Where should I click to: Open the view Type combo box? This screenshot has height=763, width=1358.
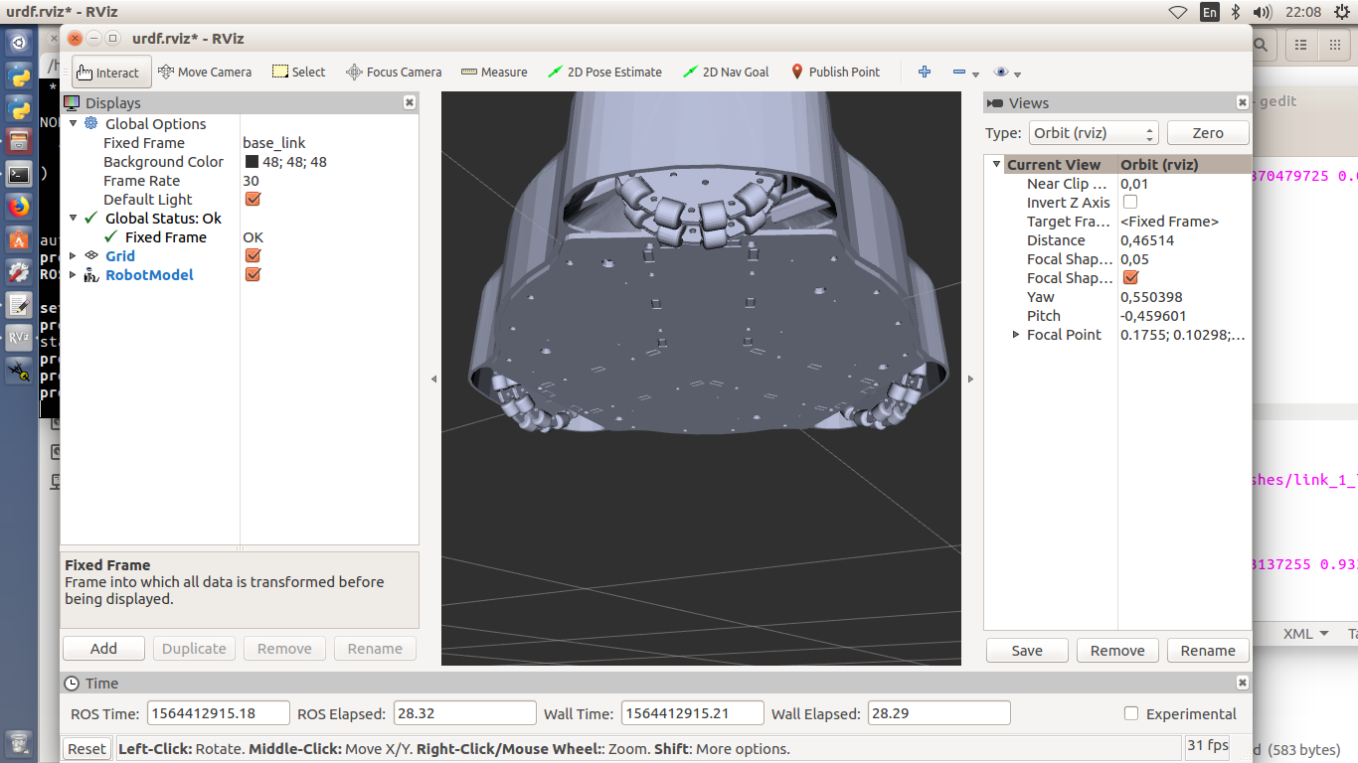click(x=1094, y=132)
